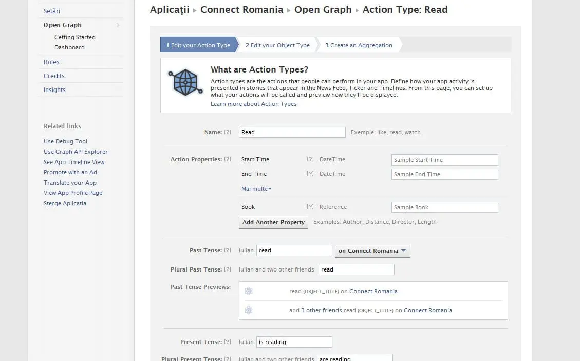Focus the Name input field
580x361 pixels.
coord(292,132)
